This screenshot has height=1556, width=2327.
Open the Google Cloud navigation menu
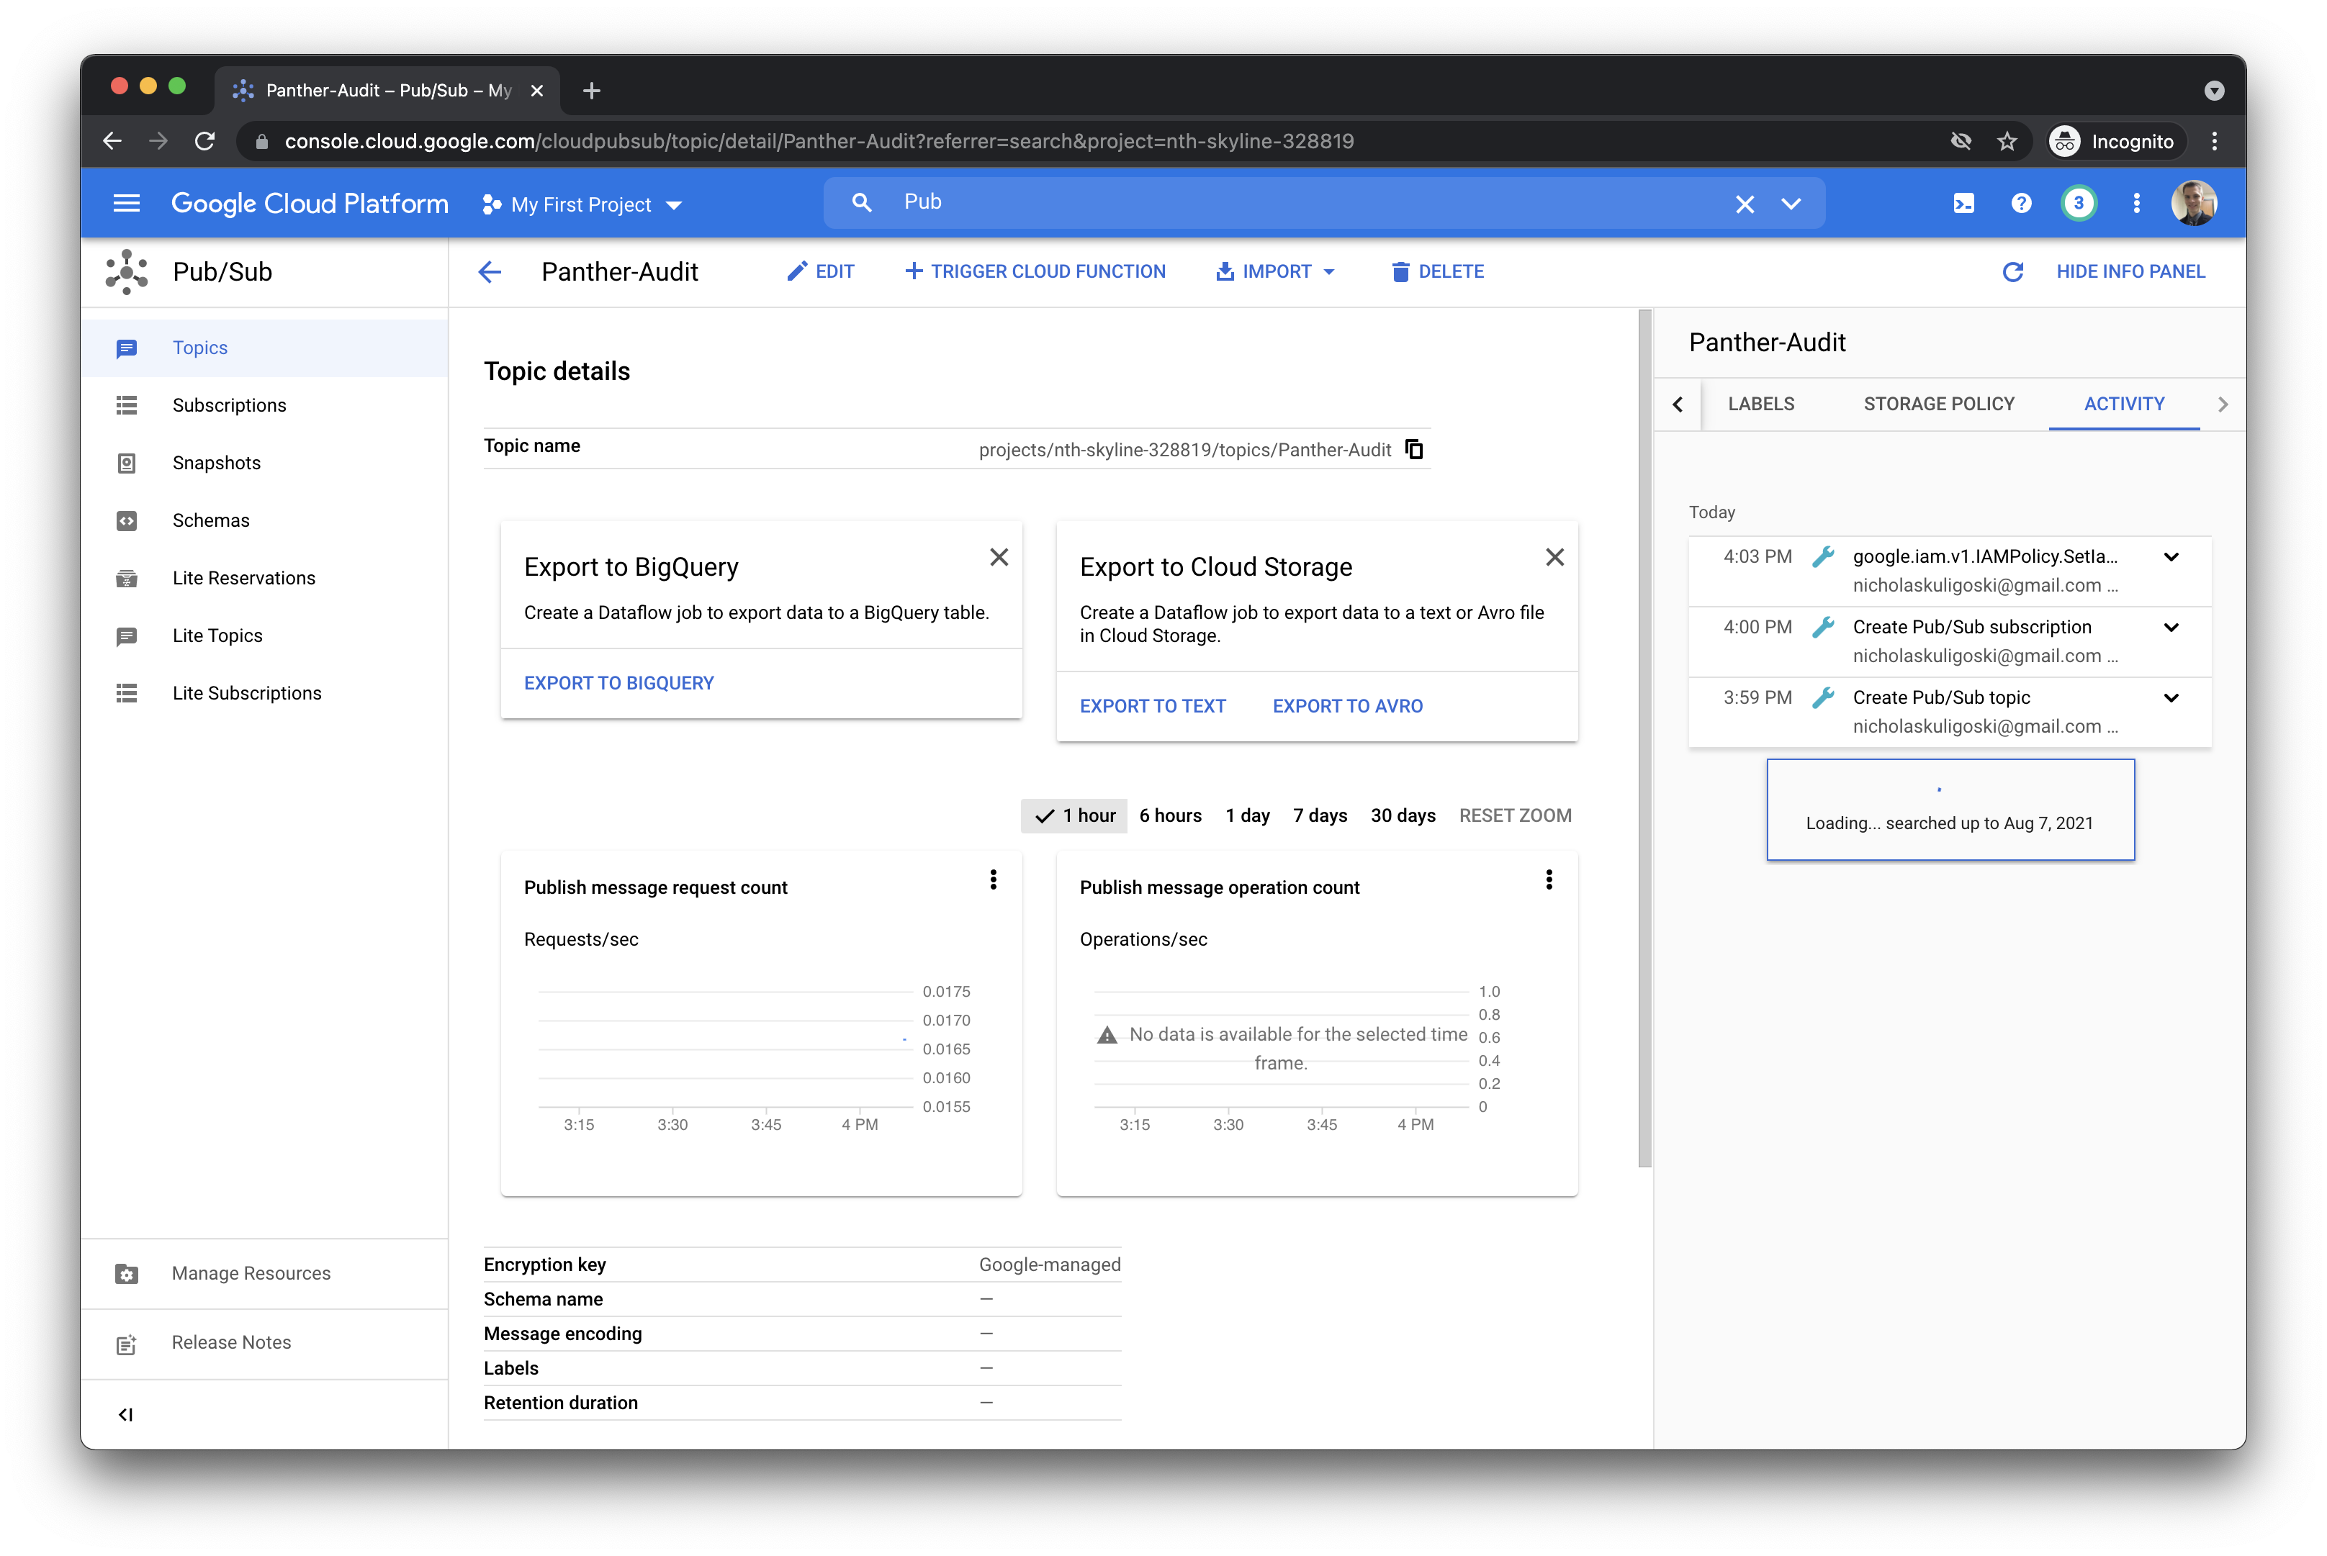click(x=126, y=202)
